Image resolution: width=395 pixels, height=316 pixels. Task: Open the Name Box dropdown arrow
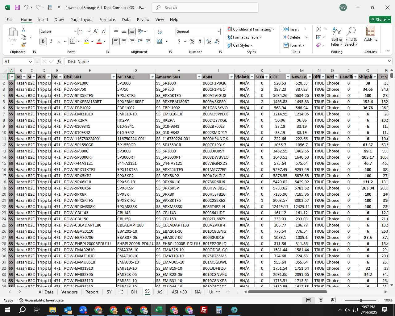tap(30, 61)
